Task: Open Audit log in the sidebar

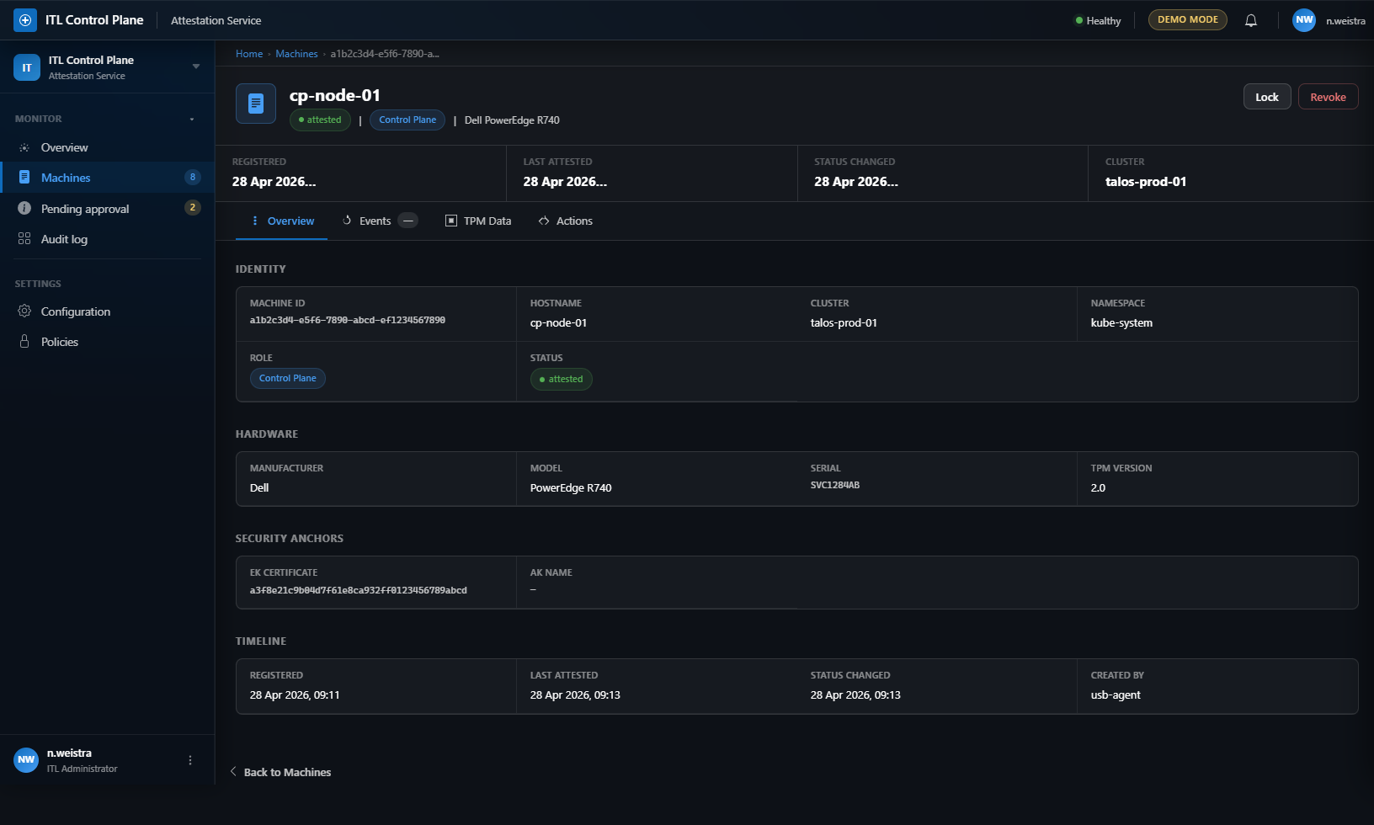Action: (x=108, y=239)
